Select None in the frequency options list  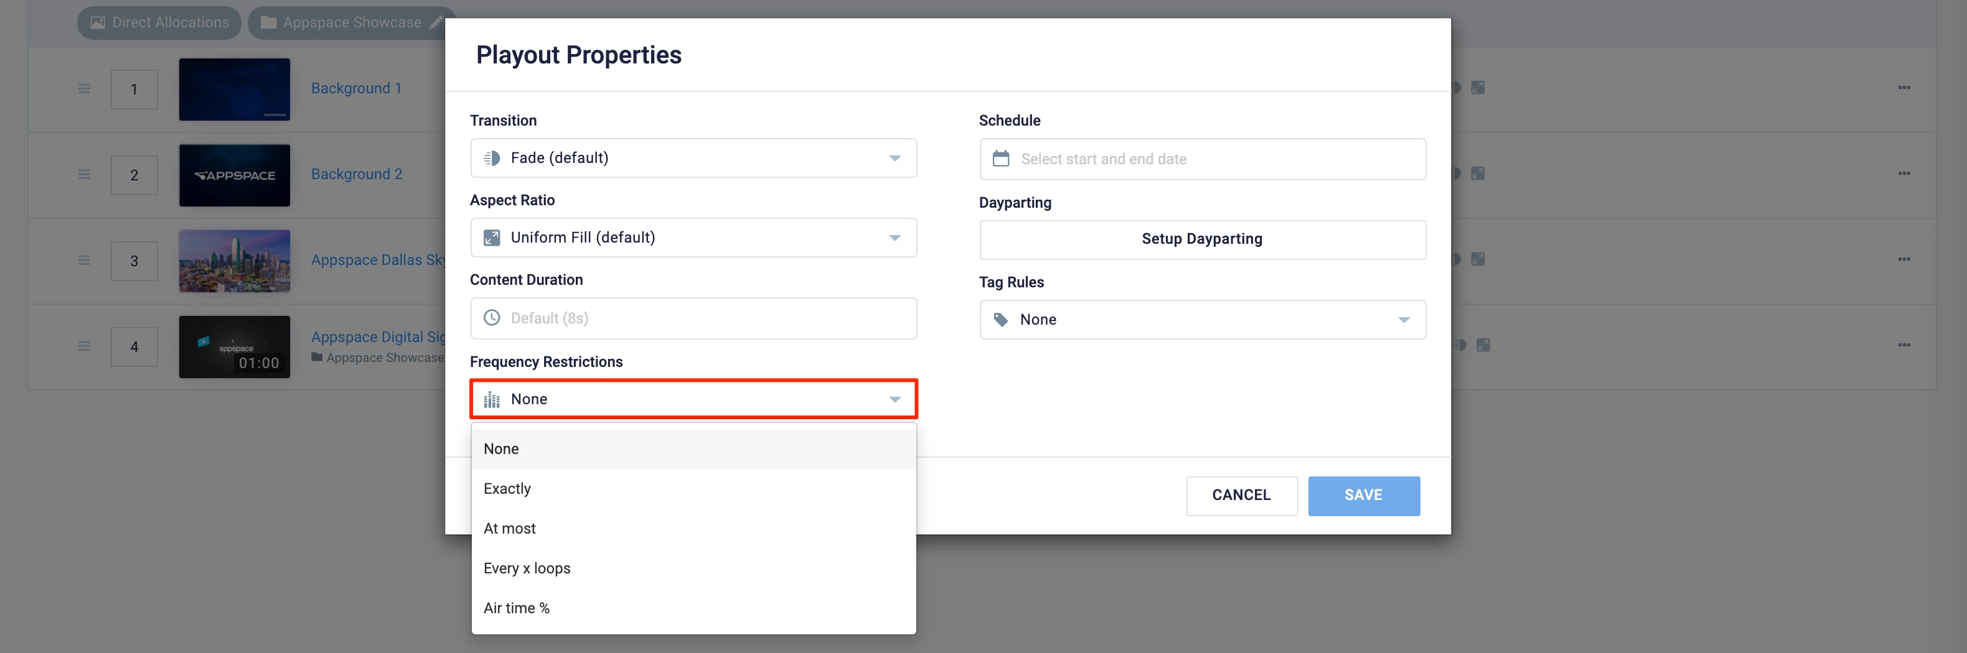693,448
